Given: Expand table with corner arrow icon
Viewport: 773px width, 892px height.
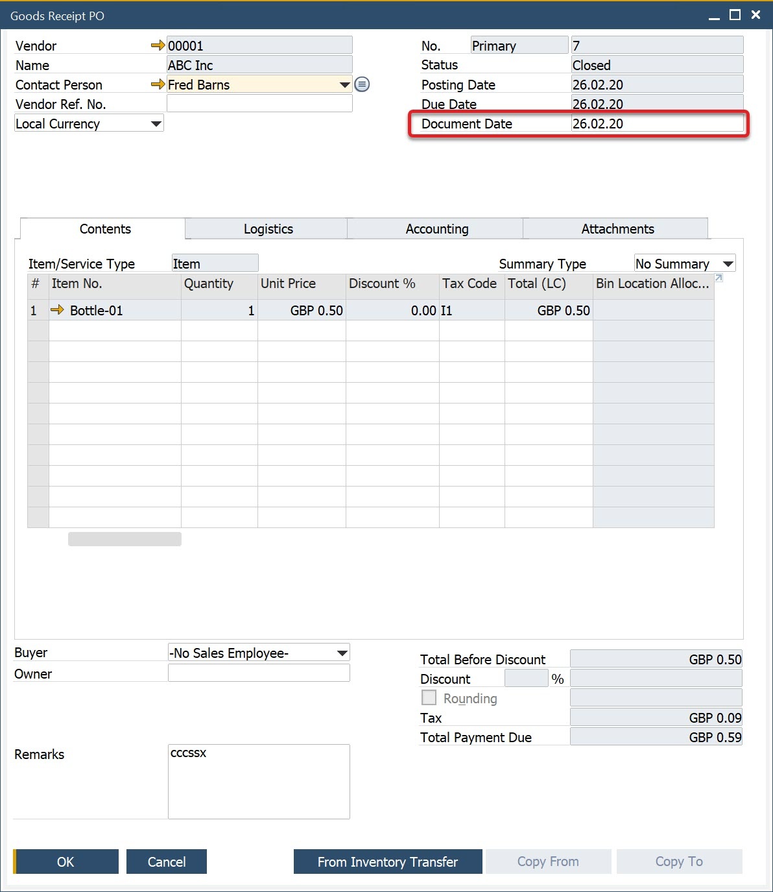Looking at the screenshot, I should 719,278.
